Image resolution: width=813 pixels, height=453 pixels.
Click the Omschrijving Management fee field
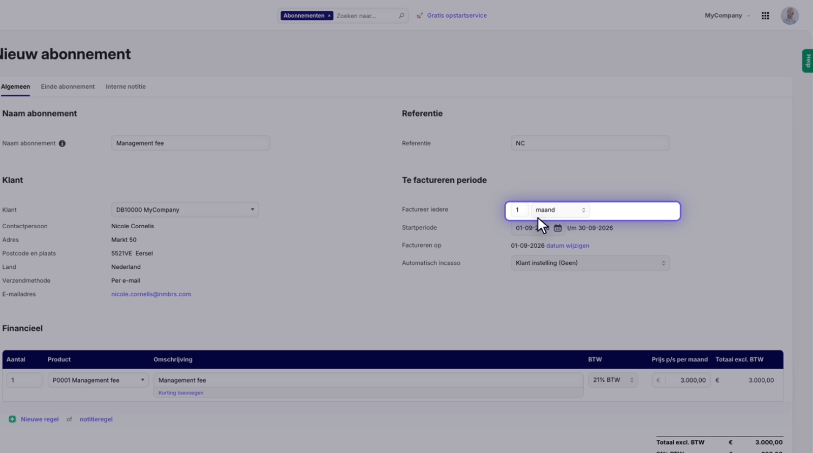click(x=368, y=380)
